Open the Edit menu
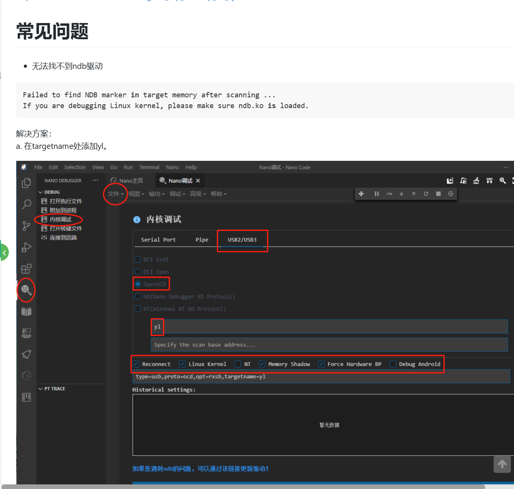The height and width of the screenshot is (489, 514). click(53, 167)
